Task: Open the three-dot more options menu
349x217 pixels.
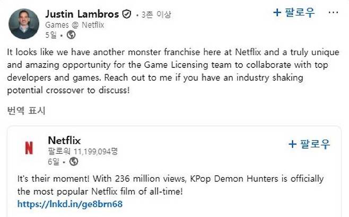Action: [x=332, y=12]
